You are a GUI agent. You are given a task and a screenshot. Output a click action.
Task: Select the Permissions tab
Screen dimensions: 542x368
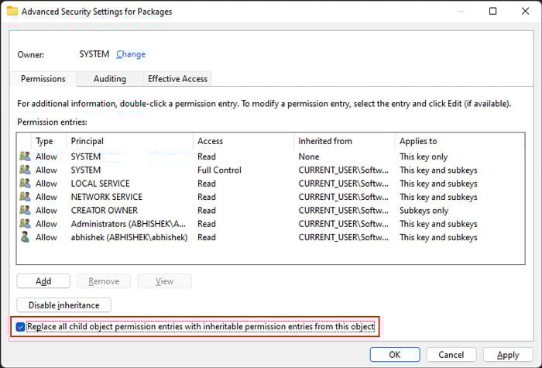pyautogui.click(x=43, y=79)
